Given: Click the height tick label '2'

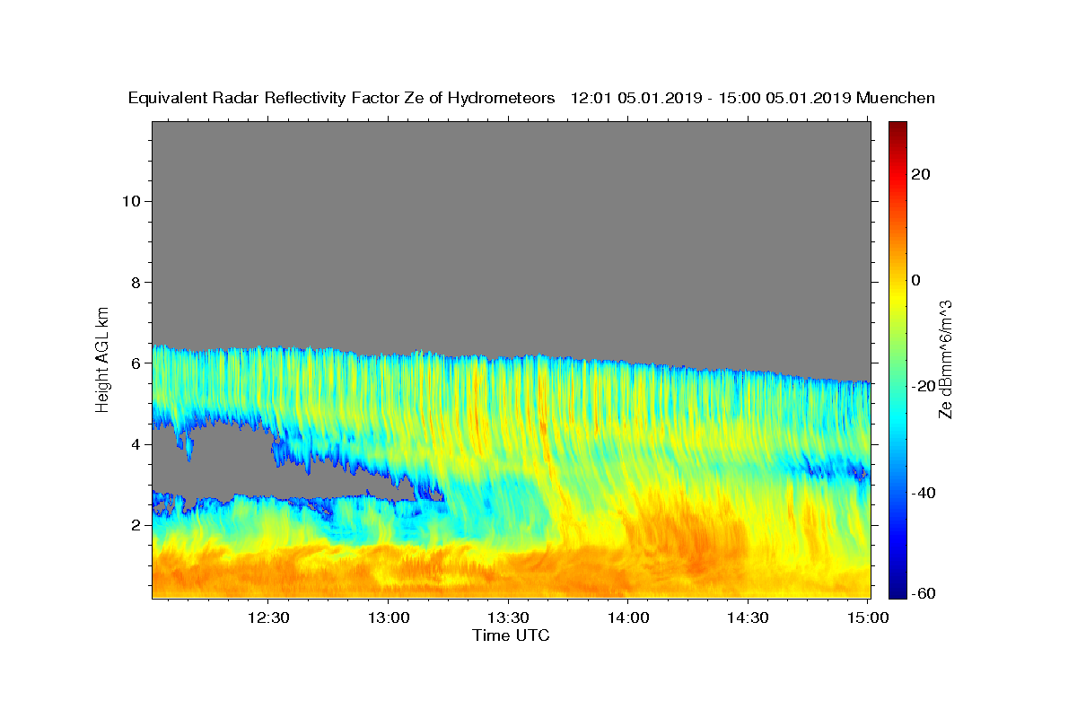Looking at the screenshot, I should tap(136, 525).
